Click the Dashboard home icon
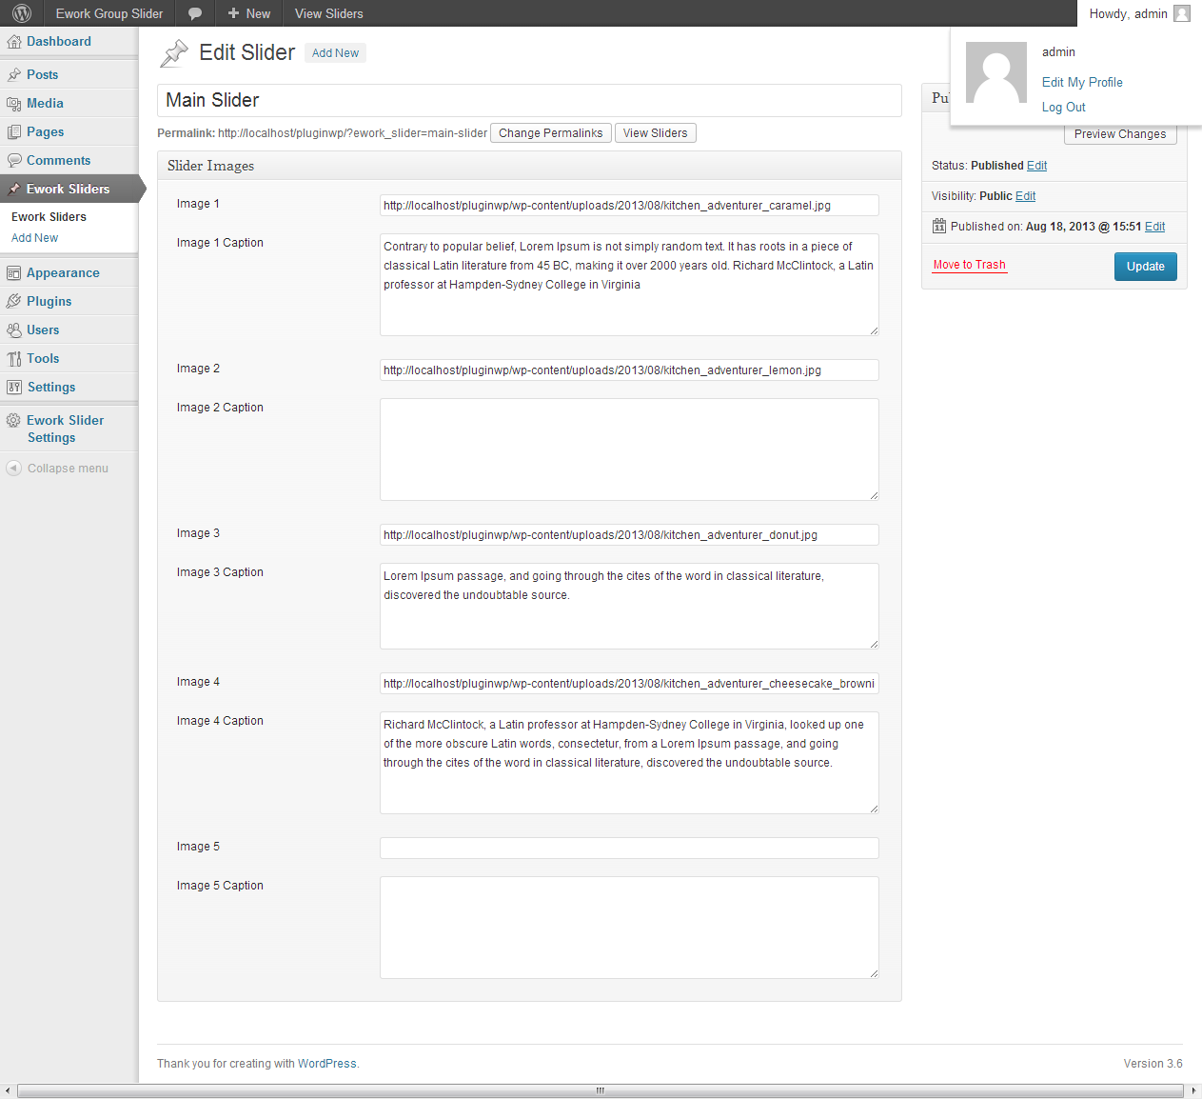 click(14, 42)
